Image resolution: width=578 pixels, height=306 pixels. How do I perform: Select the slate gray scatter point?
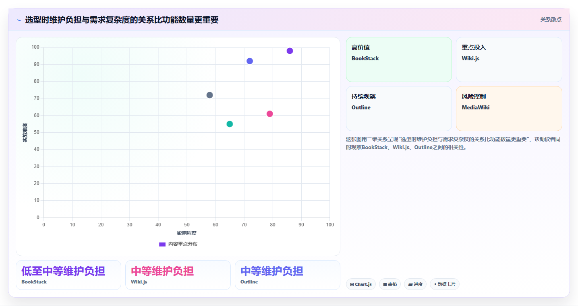[209, 95]
